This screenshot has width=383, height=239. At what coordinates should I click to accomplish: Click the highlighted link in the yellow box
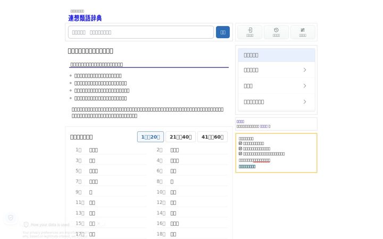(247, 167)
